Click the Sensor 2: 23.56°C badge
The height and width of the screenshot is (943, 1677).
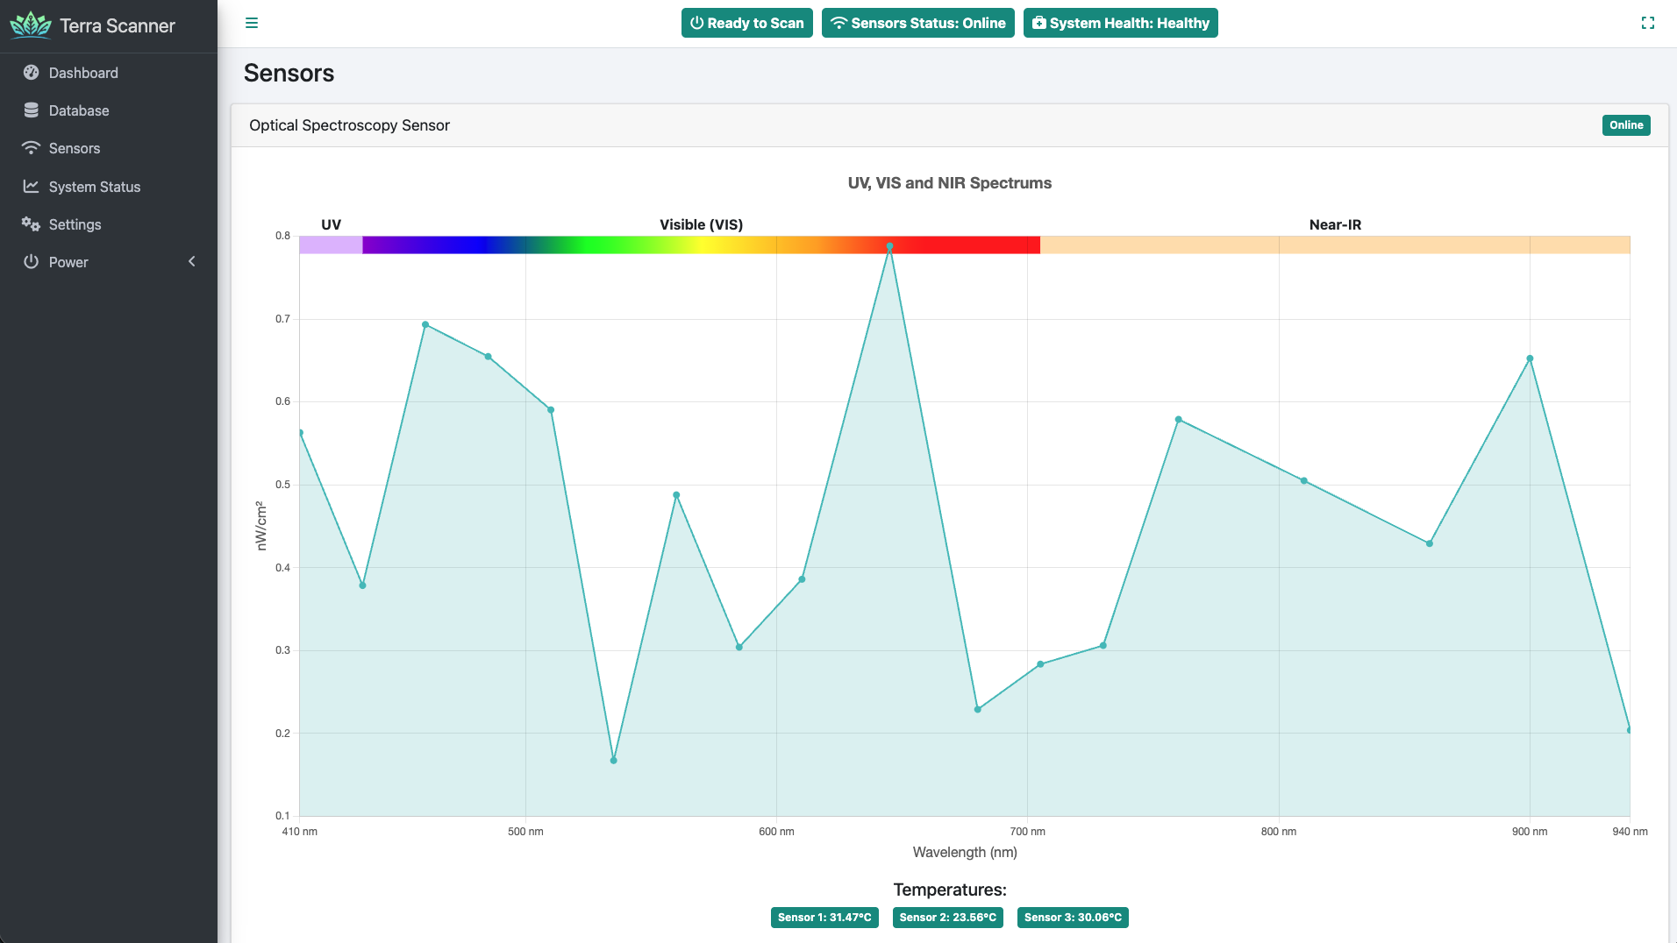pos(947,918)
